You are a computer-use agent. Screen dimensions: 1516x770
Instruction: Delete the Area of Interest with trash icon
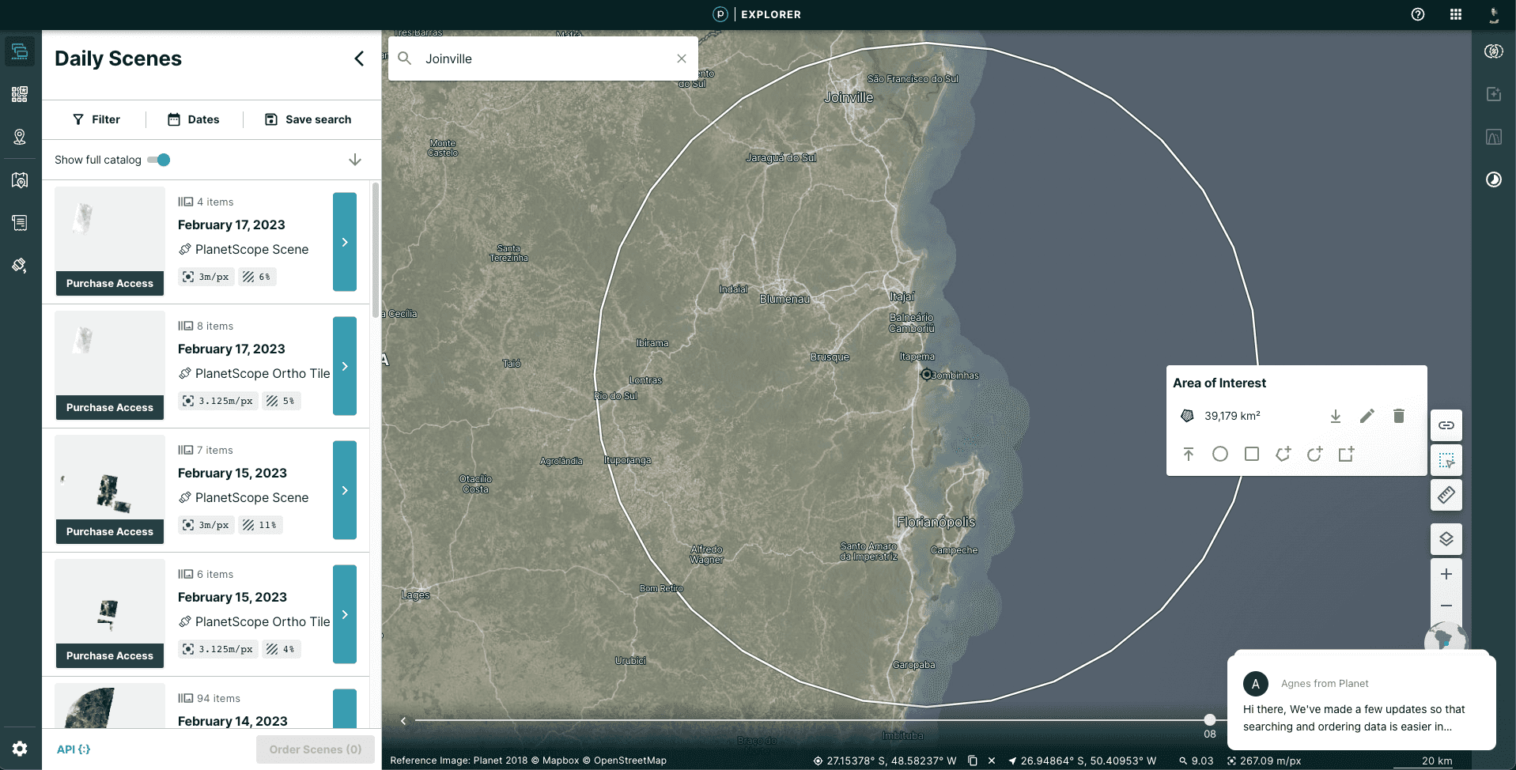(1398, 416)
